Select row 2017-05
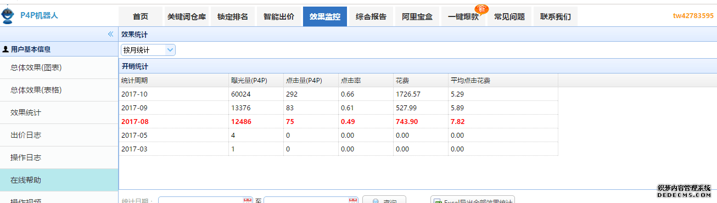This screenshot has height=203, width=717. (339, 135)
